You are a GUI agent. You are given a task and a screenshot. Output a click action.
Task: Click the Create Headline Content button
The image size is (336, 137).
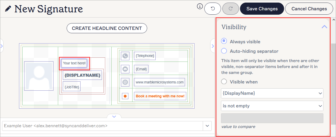pyautogui.click(x=107, y=28)
